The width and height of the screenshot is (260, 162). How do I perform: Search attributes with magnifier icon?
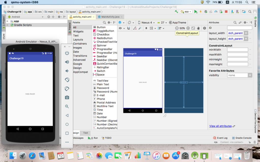click(235, 23)
